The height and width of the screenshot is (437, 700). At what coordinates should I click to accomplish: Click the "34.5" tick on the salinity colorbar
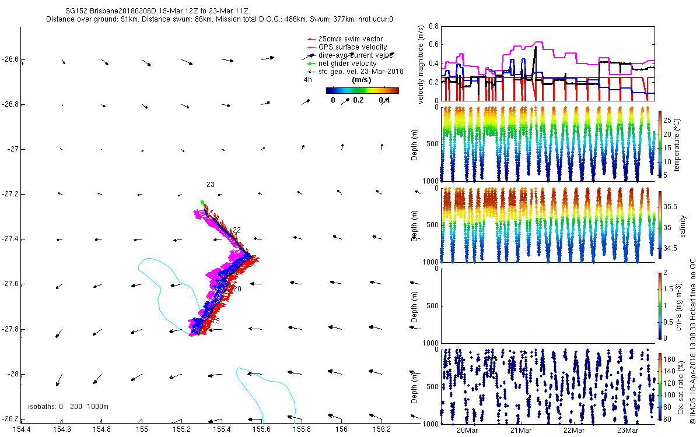pyautogui.click(x=671, y=248)
